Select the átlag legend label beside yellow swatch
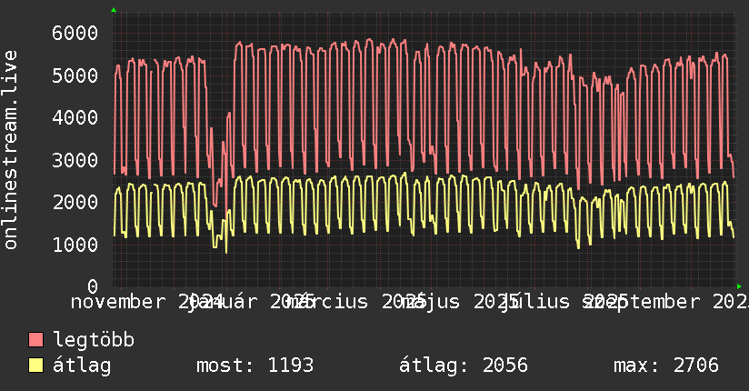 (82, 366)
